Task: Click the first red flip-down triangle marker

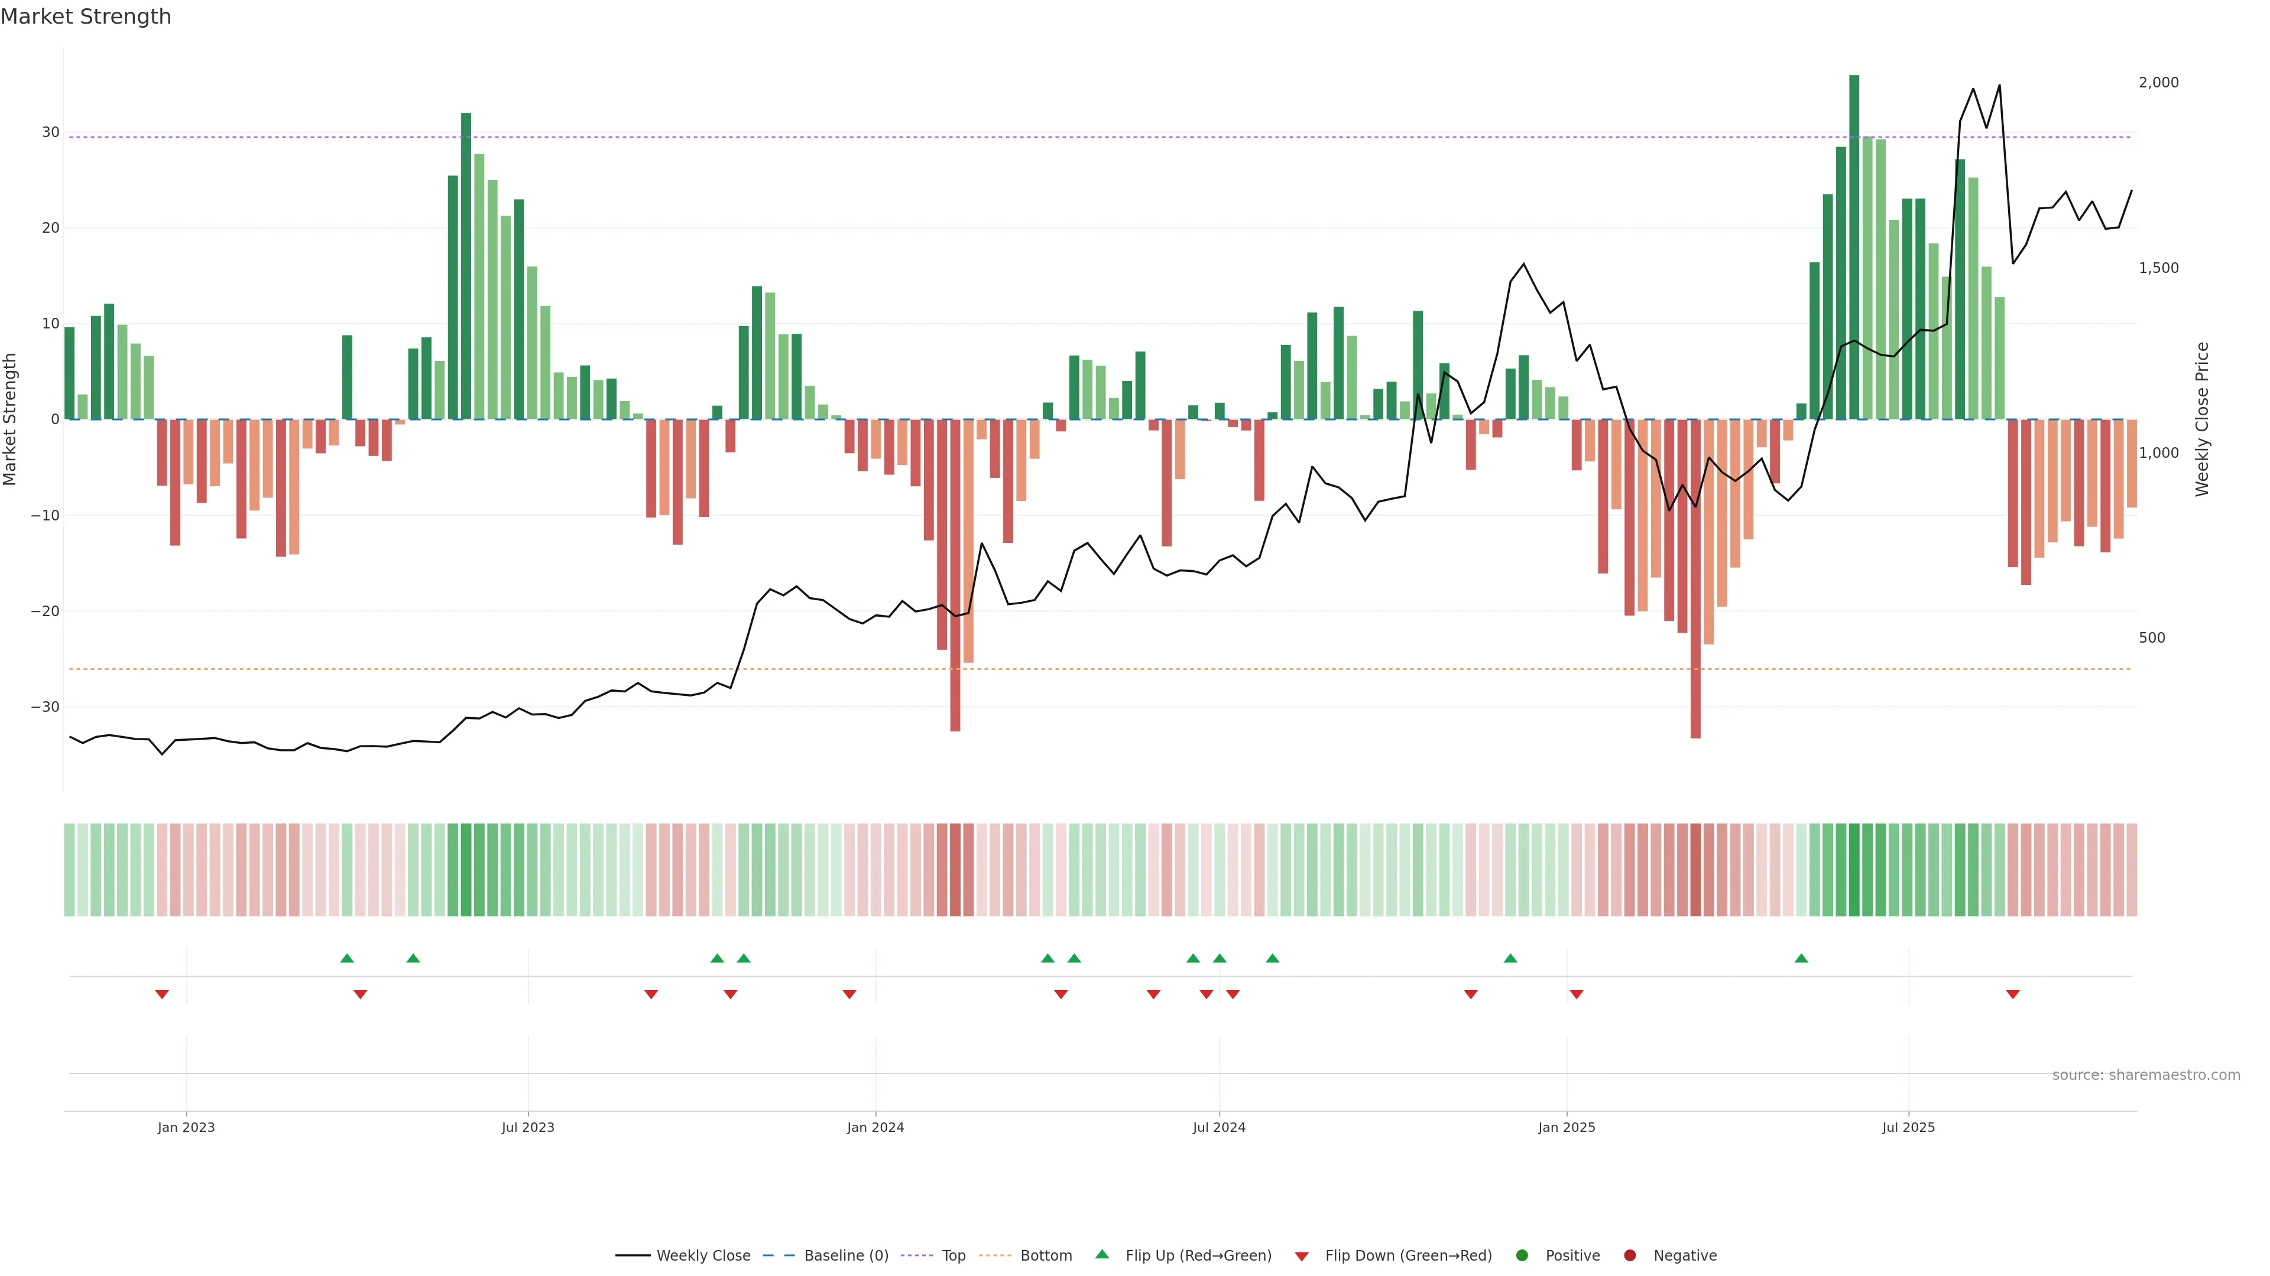Action: pos(162,994)
